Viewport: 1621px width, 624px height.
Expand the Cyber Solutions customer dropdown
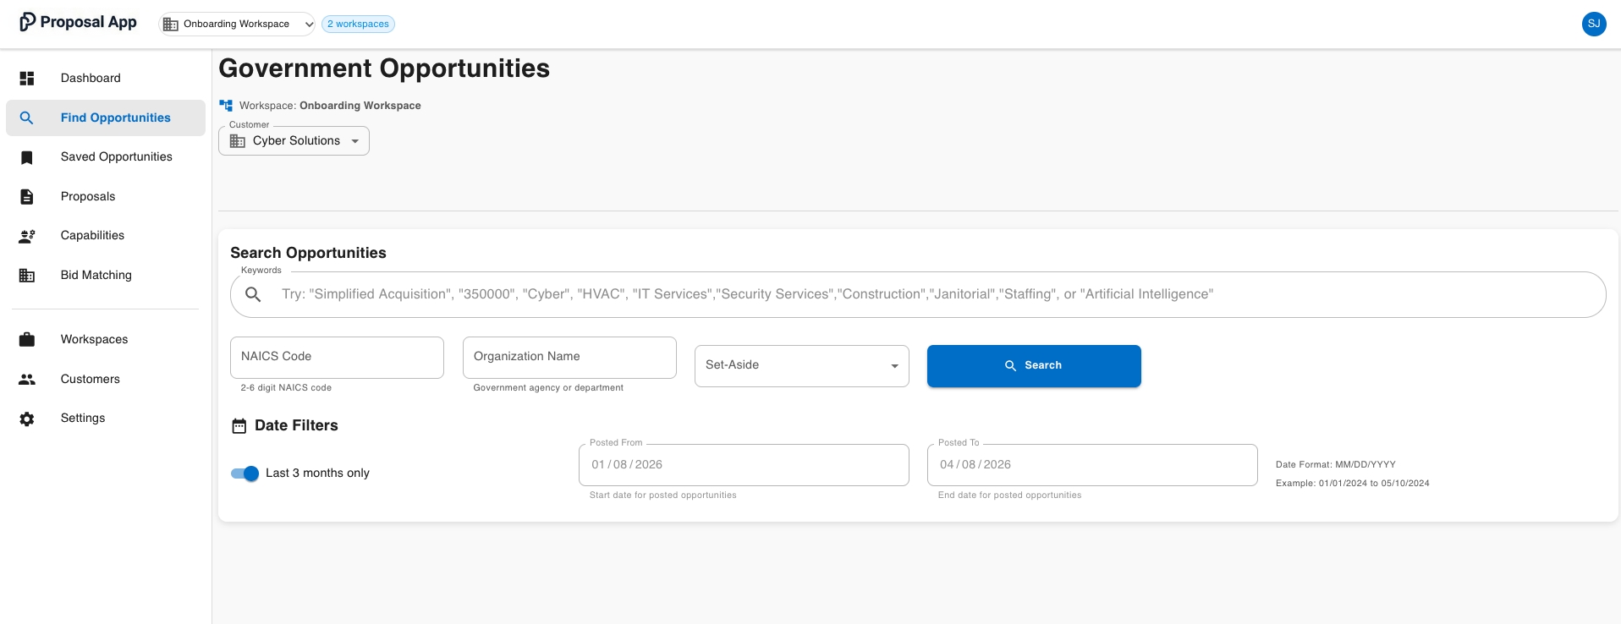point(294,141)
